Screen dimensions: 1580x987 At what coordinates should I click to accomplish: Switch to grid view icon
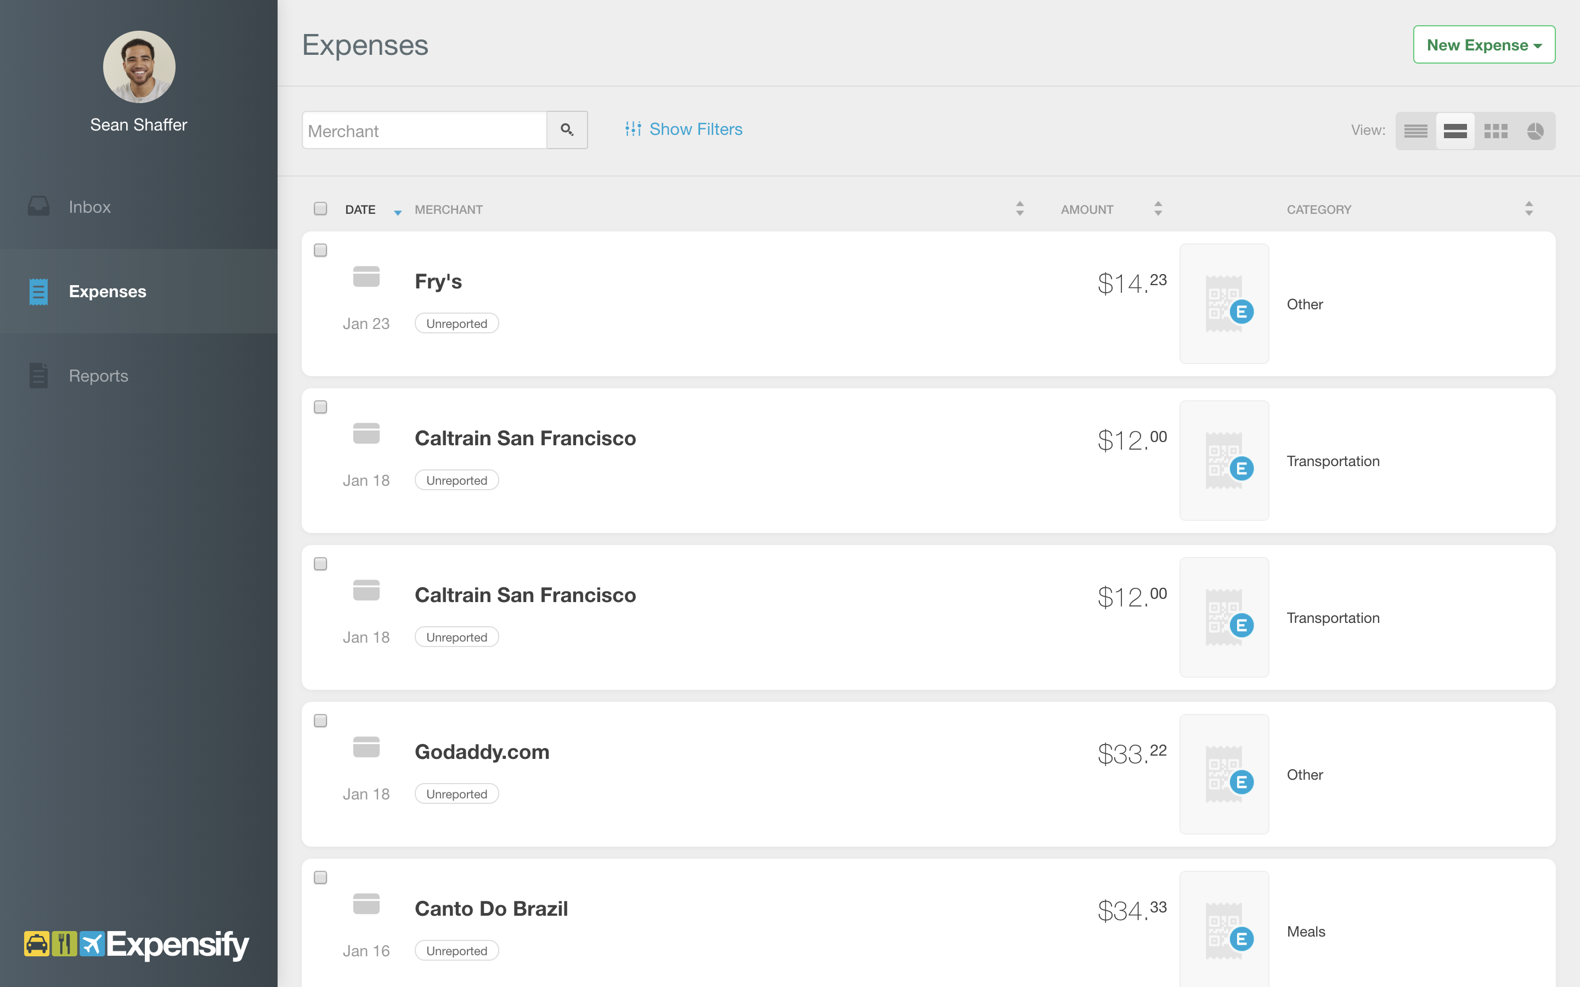point(1495,131)
